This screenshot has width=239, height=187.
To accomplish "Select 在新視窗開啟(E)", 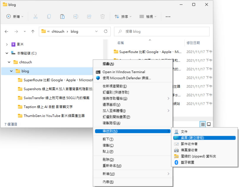I will (x=132, y=86).
